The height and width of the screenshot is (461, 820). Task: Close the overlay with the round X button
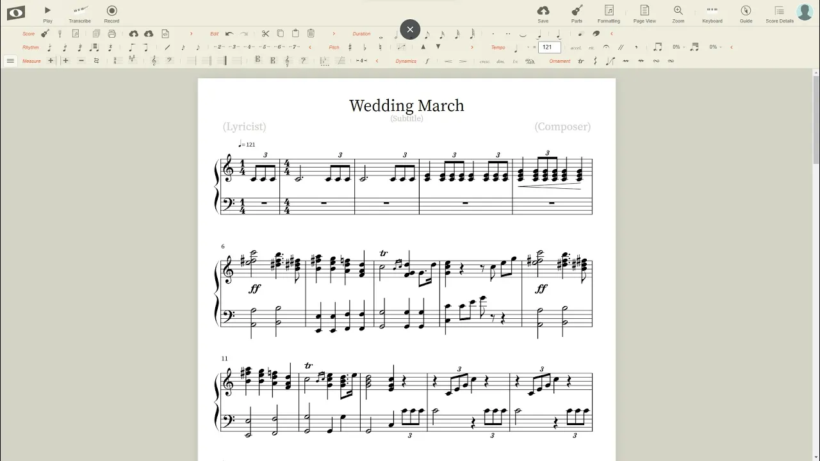point(410,29)
